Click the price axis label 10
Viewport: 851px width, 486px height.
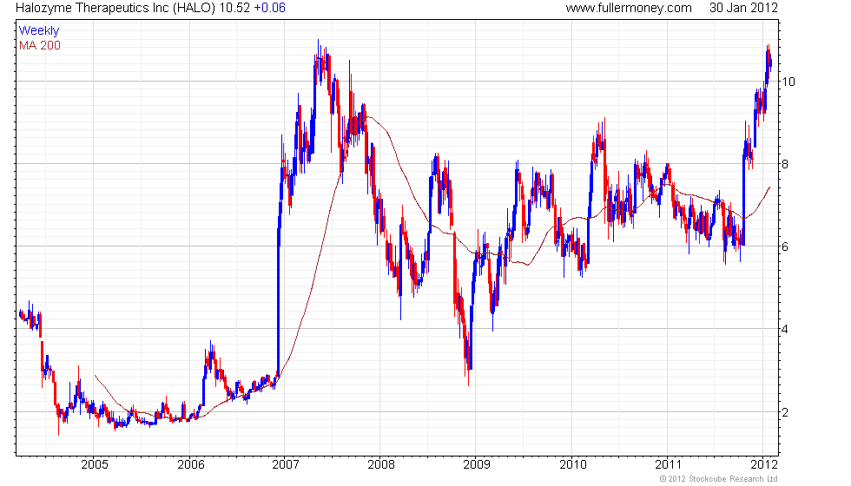(788, 82)
